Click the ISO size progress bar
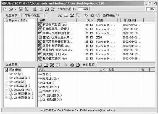 point(117,9)
